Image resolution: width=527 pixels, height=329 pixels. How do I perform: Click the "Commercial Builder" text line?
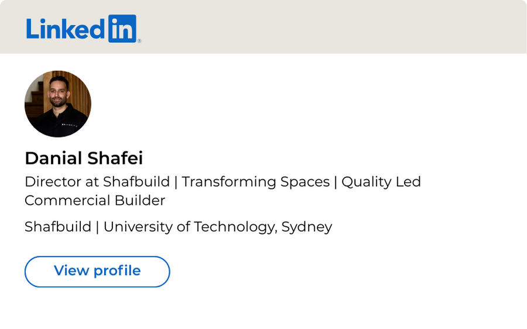(95, 200)
